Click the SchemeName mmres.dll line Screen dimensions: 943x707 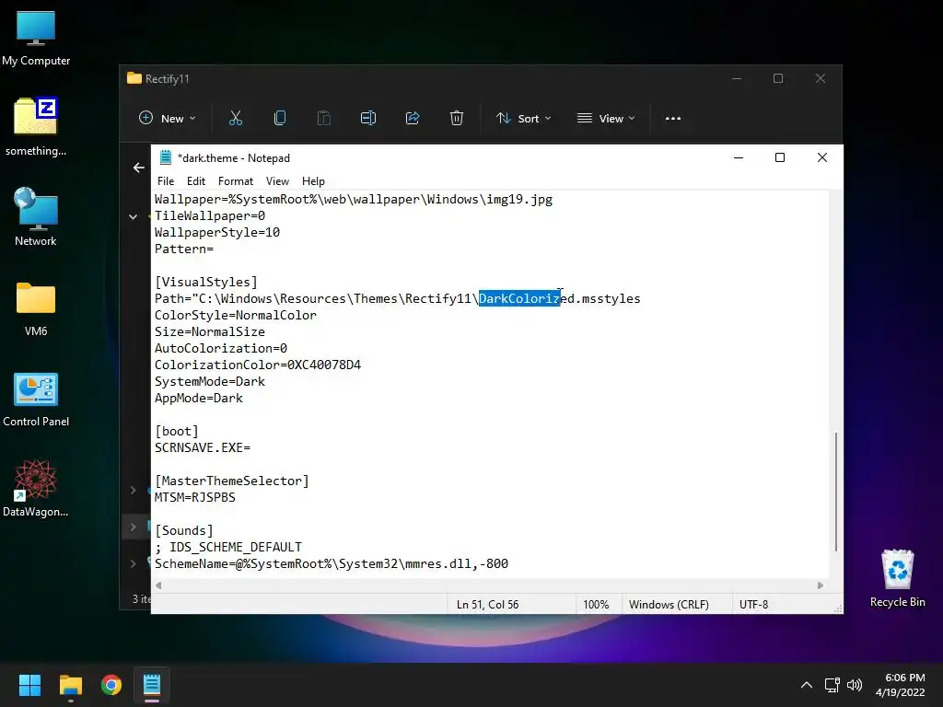[332, 563]
